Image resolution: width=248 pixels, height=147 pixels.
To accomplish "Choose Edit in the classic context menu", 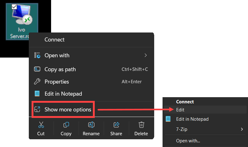I will 180,110.
